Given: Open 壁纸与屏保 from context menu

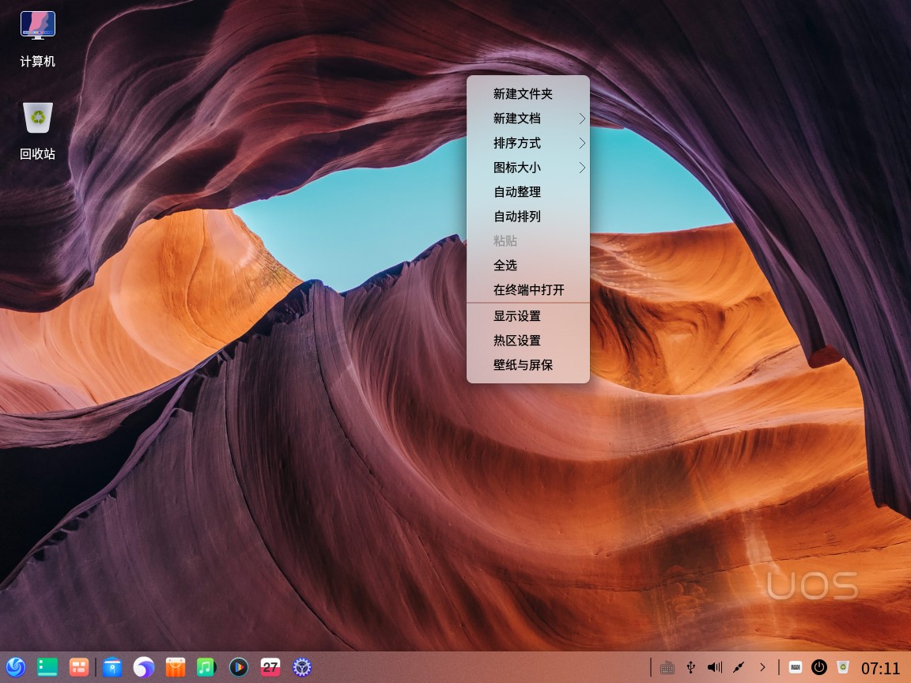Looking at the screenshot, I should coord(528,364).
